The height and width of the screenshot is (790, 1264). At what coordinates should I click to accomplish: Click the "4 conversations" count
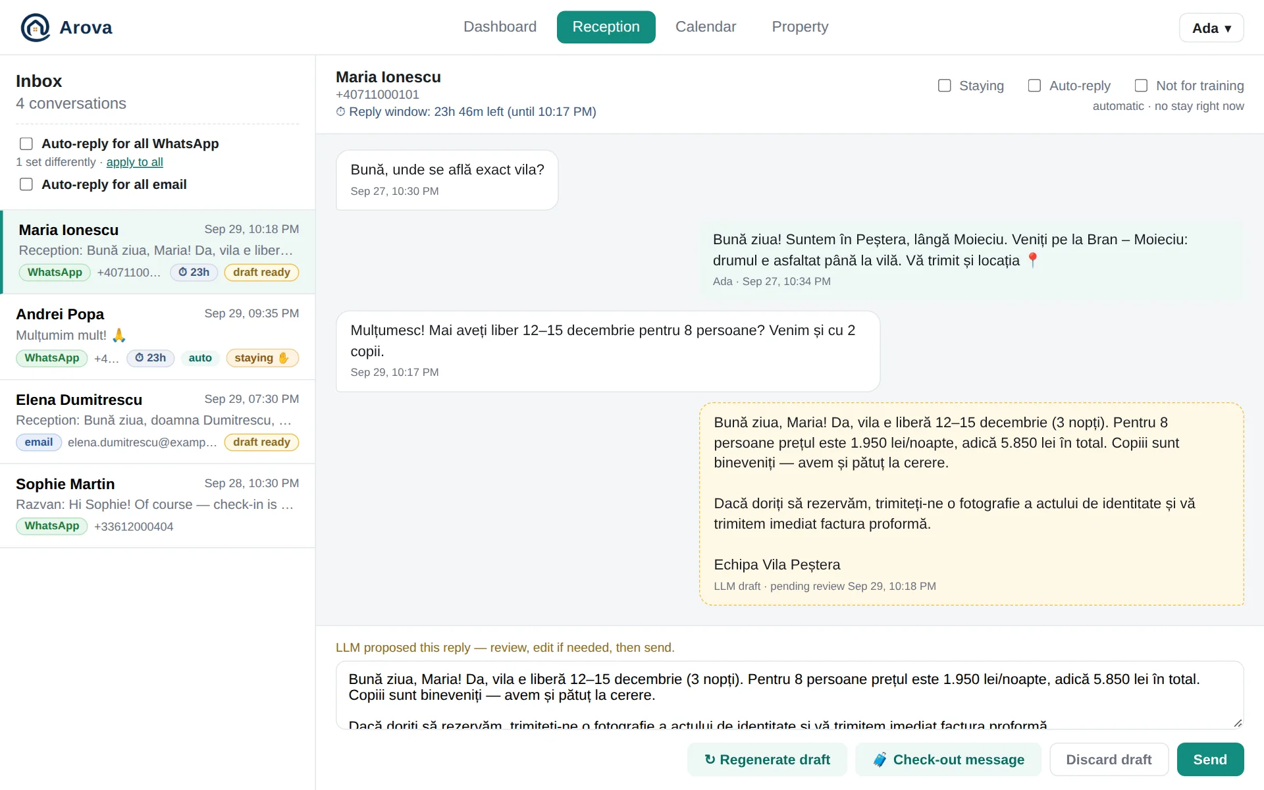[71, 103]
